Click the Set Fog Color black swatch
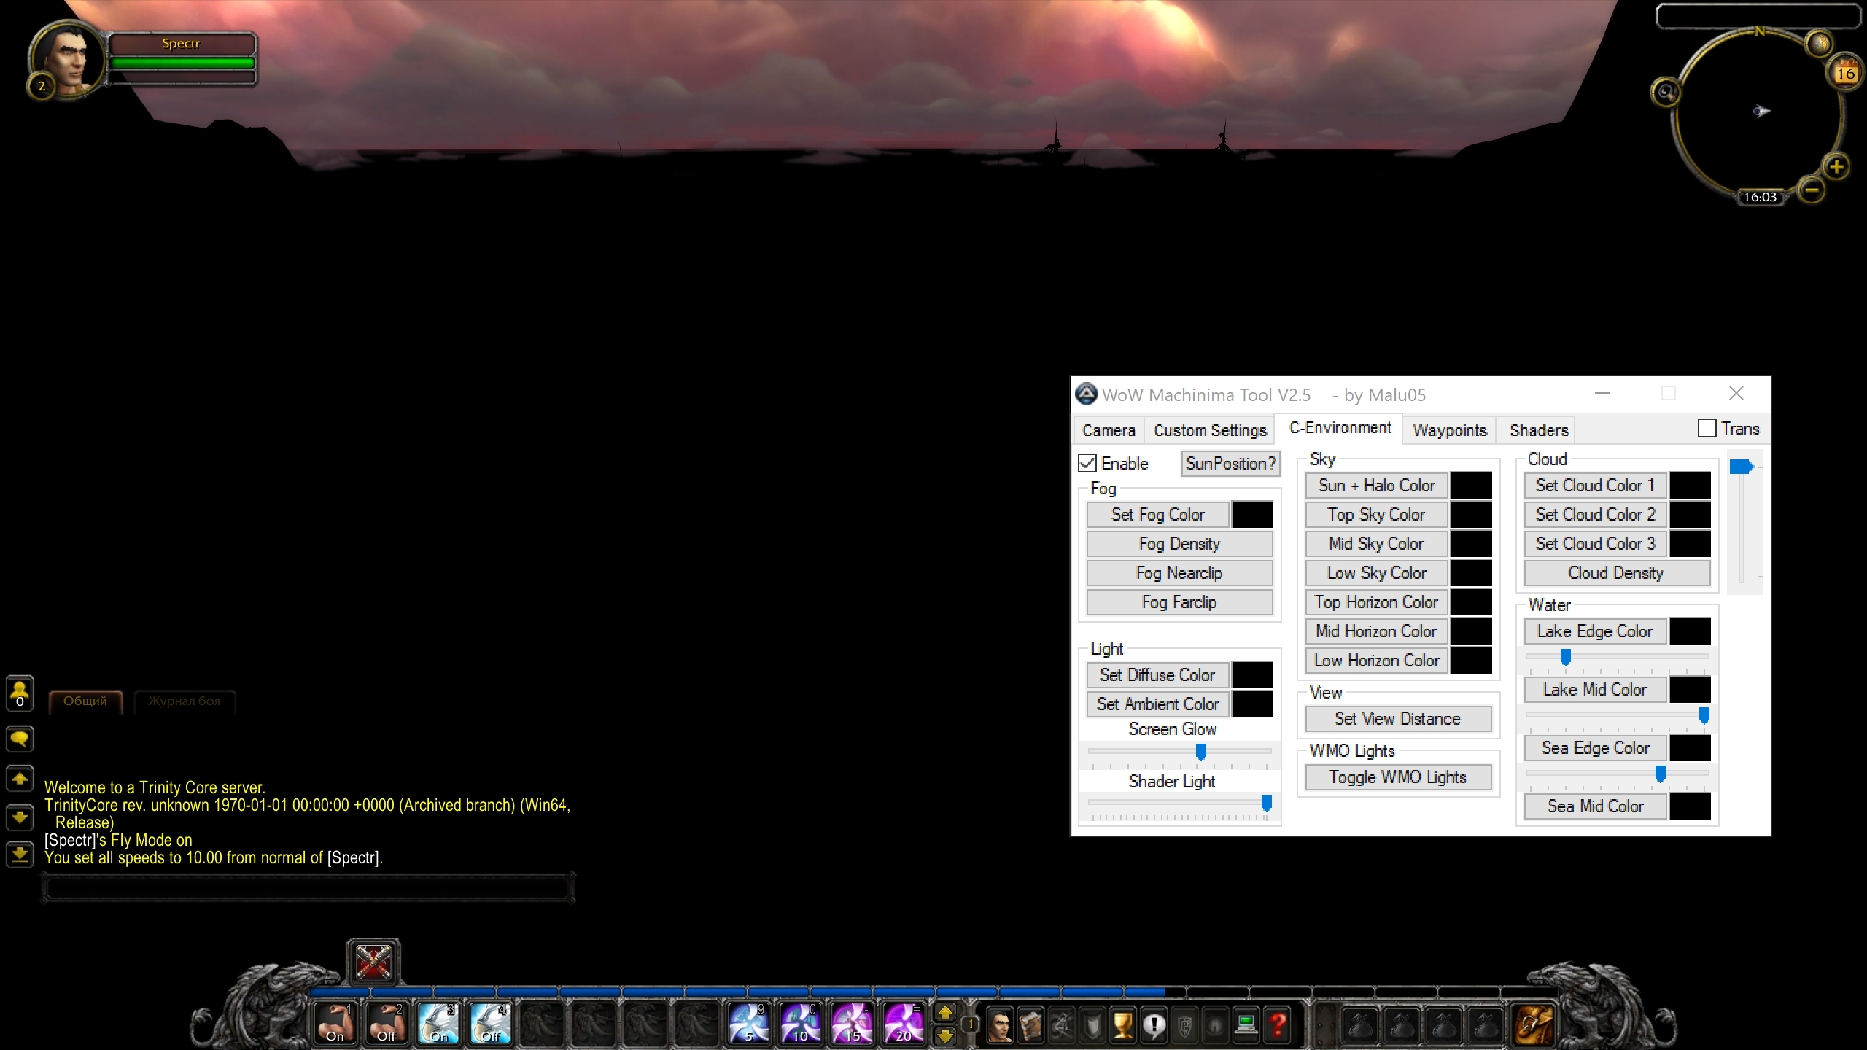Viewport: 1867px width, 1050px height. pos(1252,515)
